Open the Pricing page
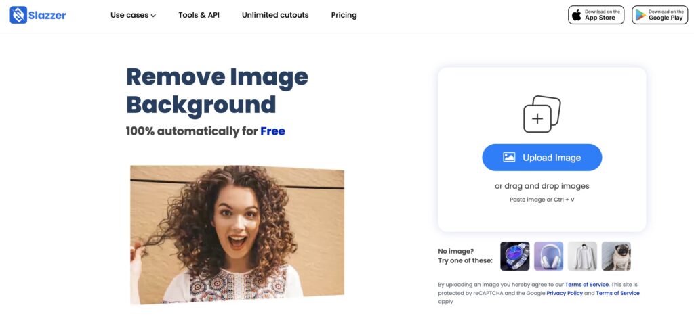 [x=344, y=15]
